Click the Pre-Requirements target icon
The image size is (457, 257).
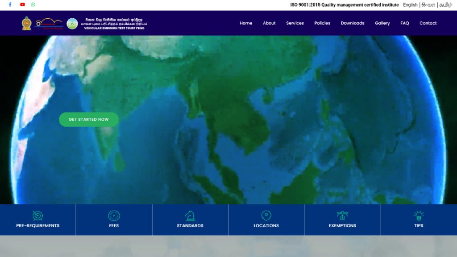pos(38,216)
